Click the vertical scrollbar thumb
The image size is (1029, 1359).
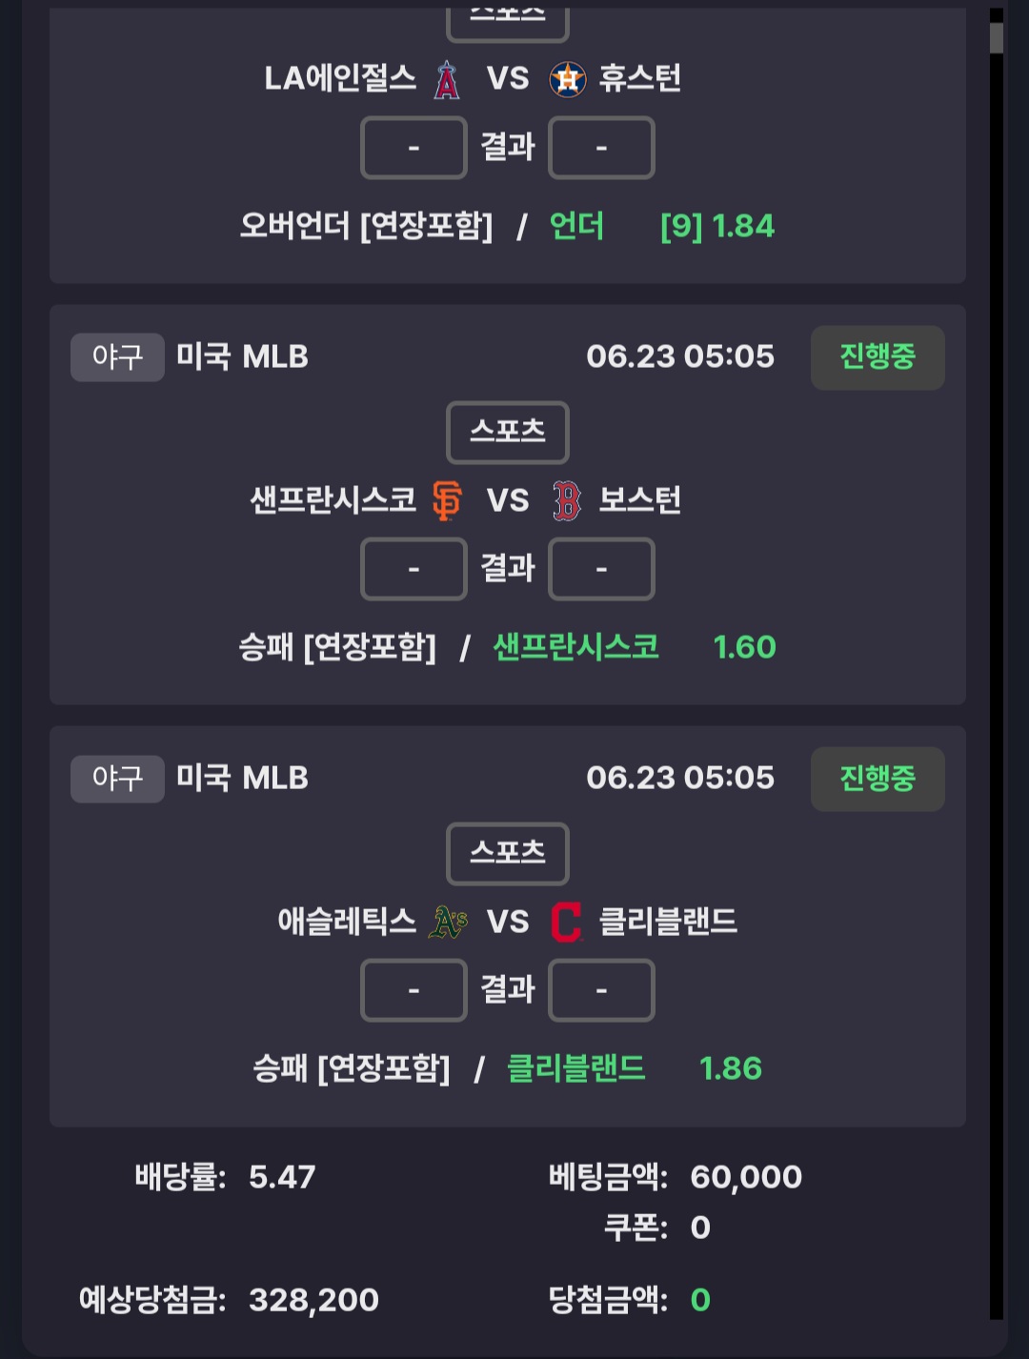pos(997,38)
